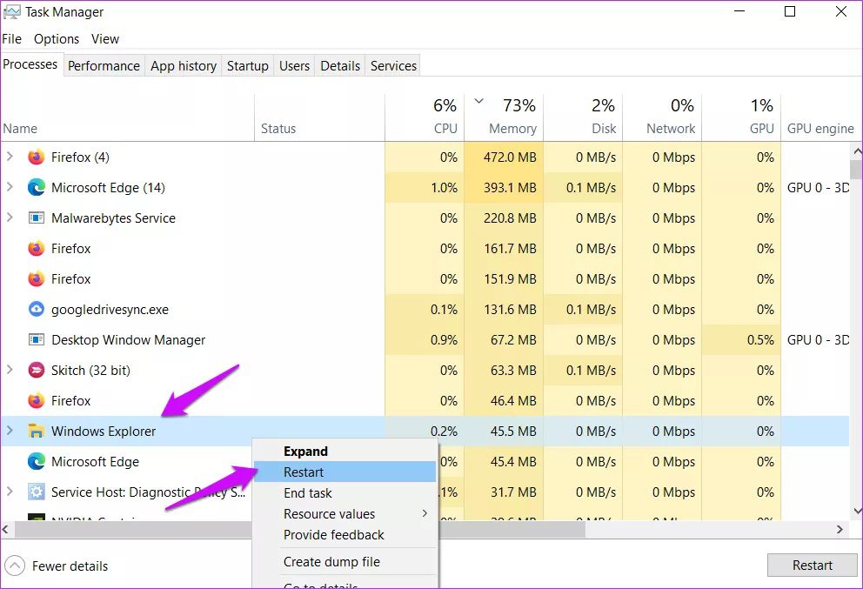Click the Microsoft Edge icon in the 45.4 MB row
Viewport: 863px width, 589px height.
tap(37, 461)
